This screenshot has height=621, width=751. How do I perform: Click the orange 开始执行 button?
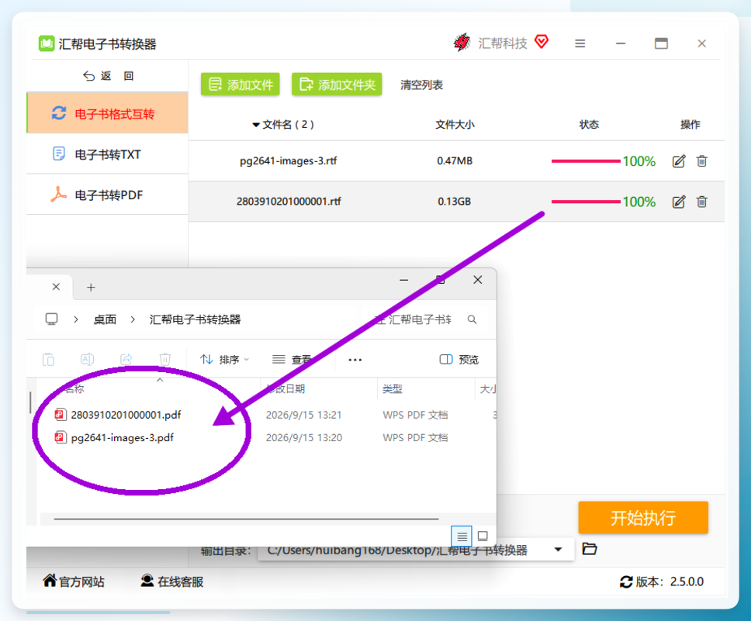642,518
